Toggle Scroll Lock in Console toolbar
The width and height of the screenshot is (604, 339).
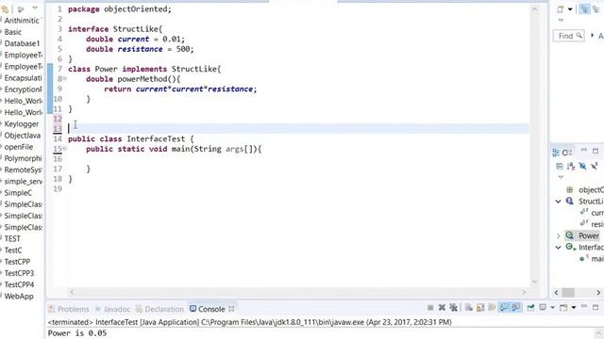coord(480,308)
